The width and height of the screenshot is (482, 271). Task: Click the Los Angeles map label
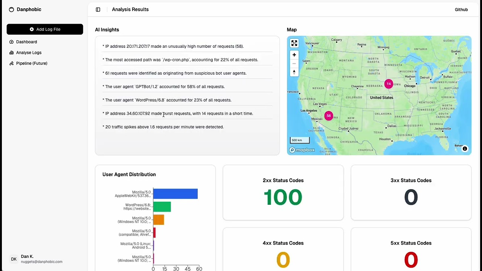(x=309, y=111)
